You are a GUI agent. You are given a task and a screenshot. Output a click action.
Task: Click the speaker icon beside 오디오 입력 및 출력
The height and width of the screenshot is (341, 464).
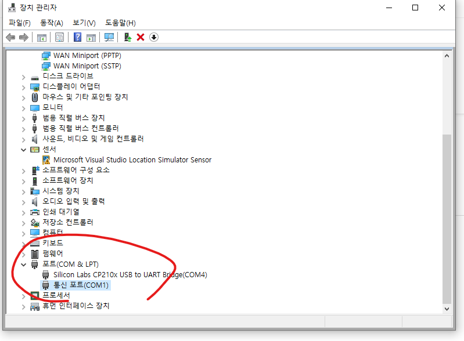click(x=35, y=202)
